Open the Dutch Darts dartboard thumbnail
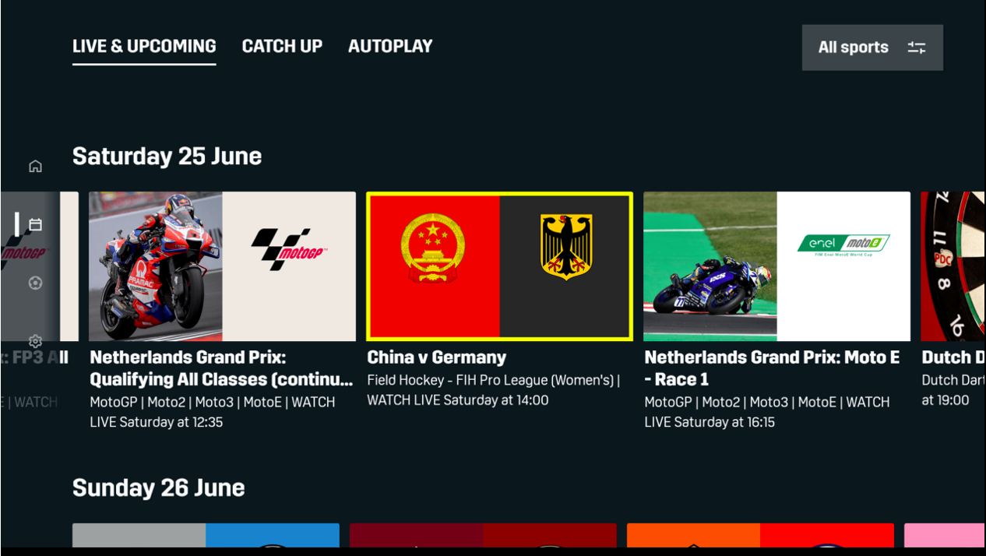Viewport: 986px width, 556px height. [953, 266]
